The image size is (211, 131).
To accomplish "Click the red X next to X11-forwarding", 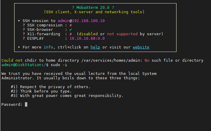I will click(x=71, y=34).
